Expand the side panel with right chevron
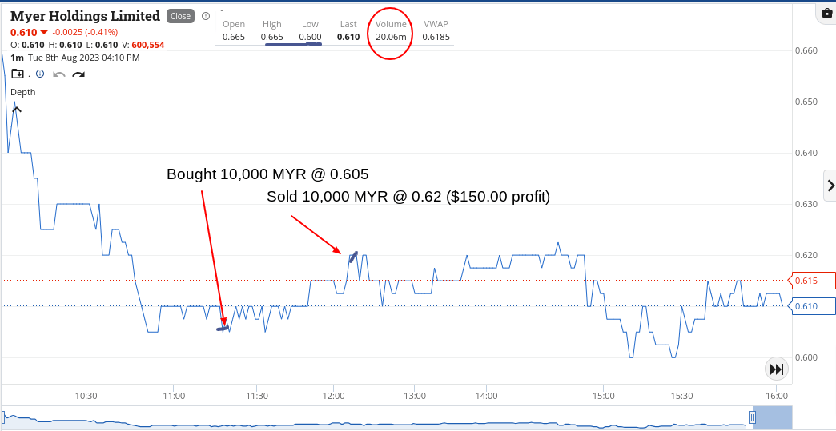 point(830,186)
